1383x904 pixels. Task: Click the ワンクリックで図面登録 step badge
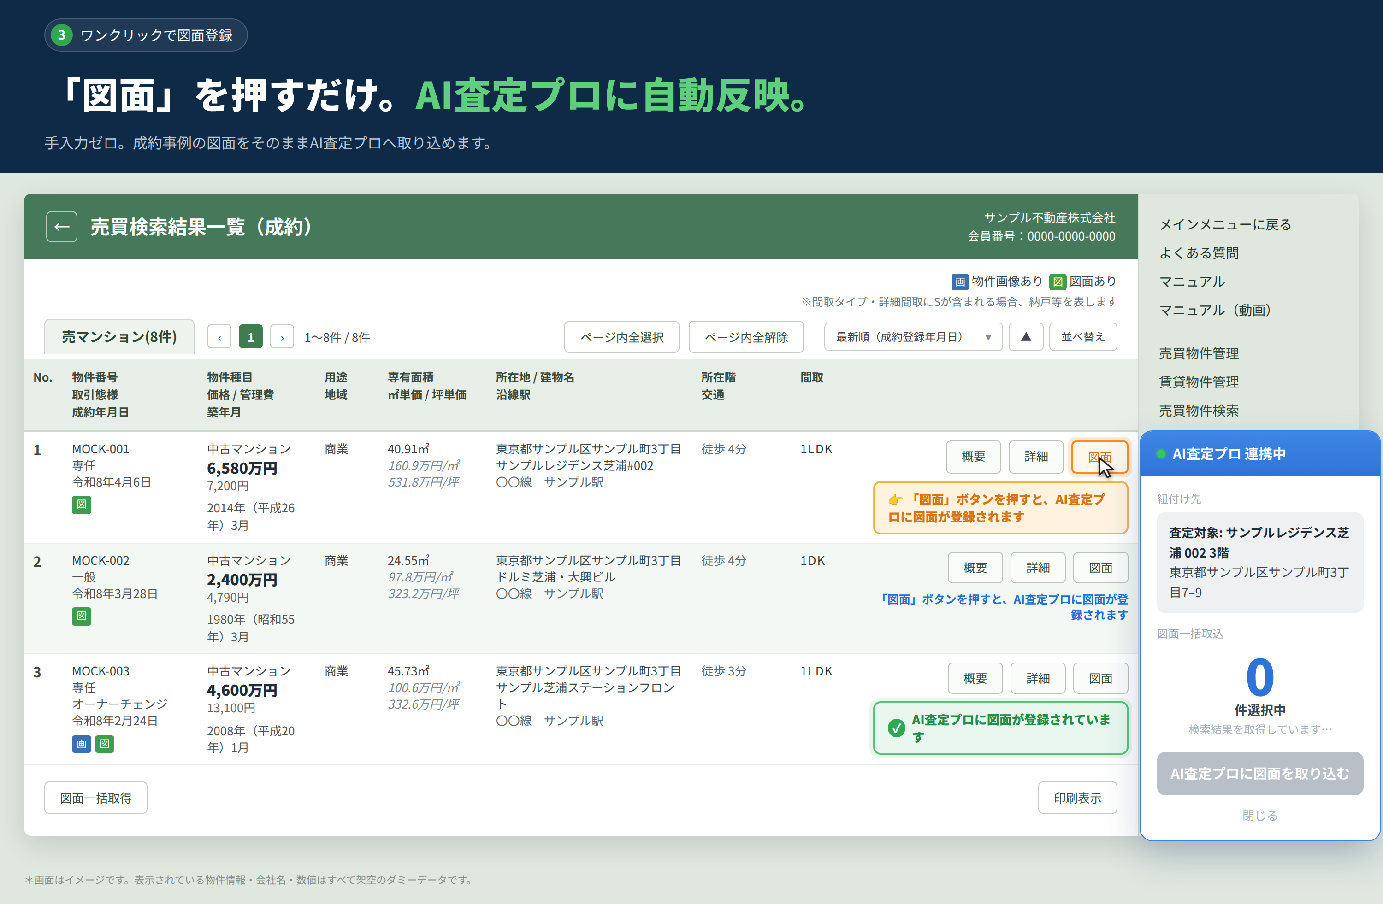[146, 35]
